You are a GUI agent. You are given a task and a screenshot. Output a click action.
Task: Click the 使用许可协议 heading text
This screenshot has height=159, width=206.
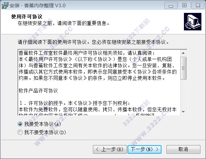(27, 17)
